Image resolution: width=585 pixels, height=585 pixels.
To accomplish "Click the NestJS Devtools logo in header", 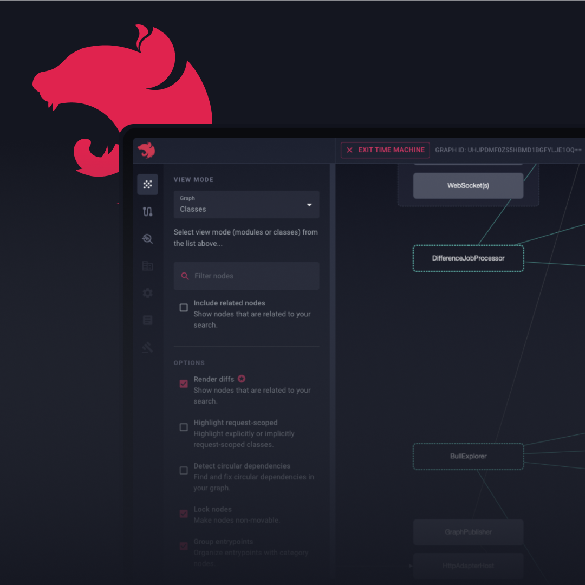I will pos(146,150).
